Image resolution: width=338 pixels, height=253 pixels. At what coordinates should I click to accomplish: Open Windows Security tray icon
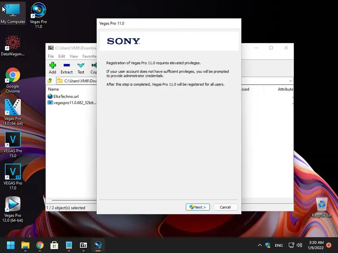(268, 245)
